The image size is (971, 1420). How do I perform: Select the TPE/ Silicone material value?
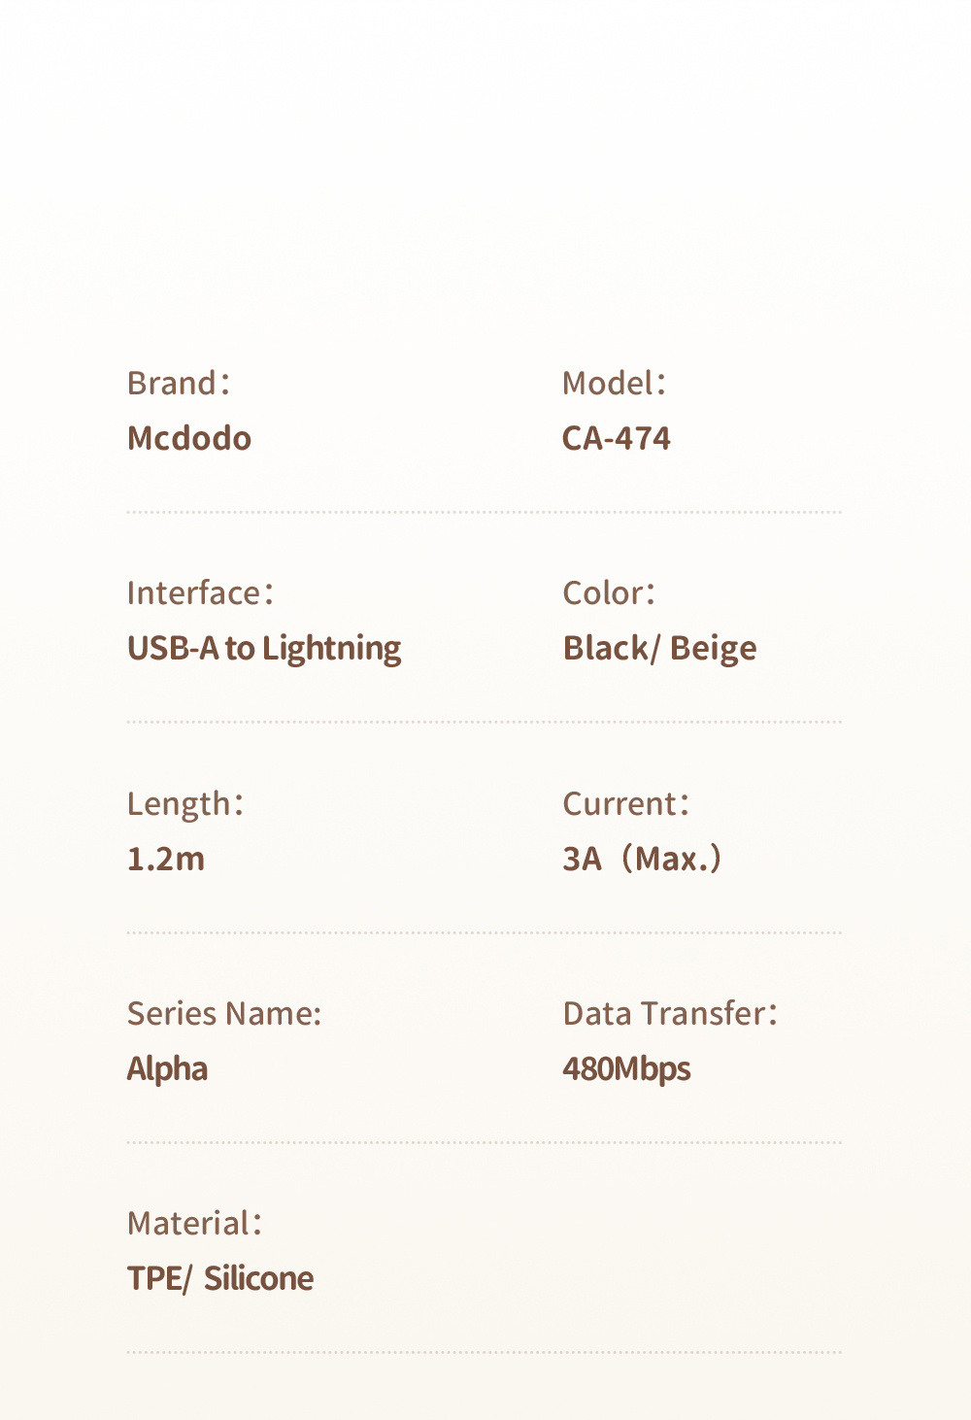(x=220, y=1278)
